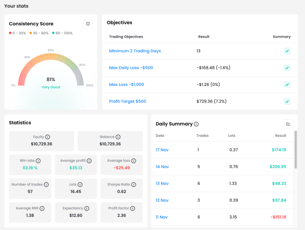Open the Max Daily Loss -$500 objective
The width and height of the screenshot is (305, 230).
(x=131, y=68)
